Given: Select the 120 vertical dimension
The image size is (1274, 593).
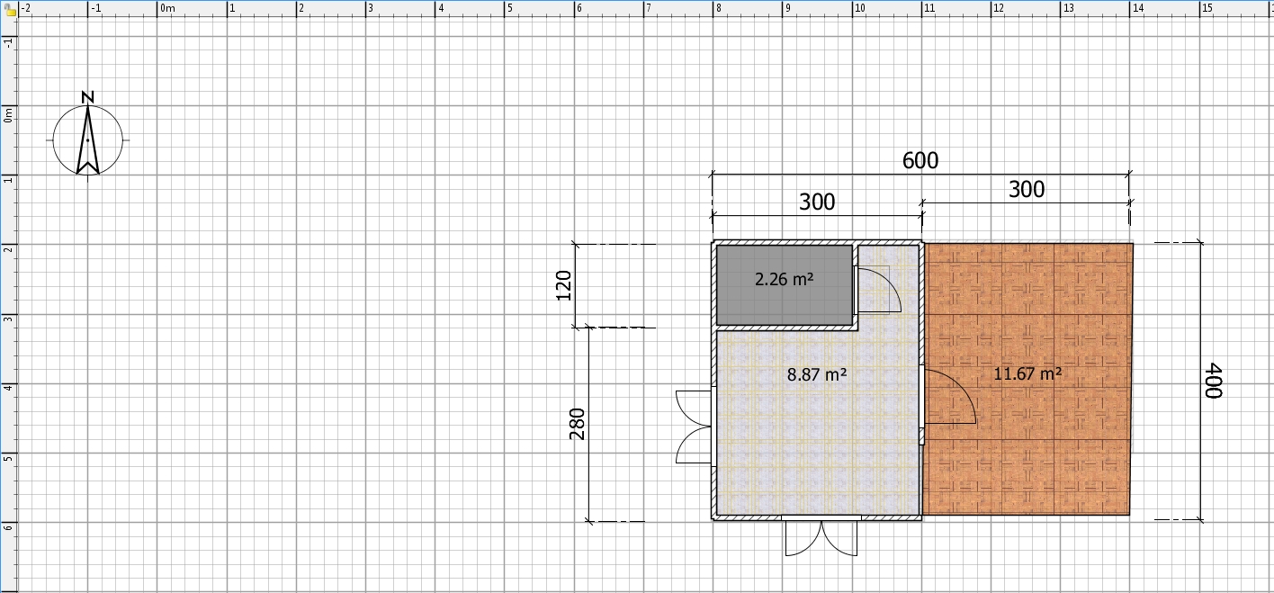Looking at the screenshot, I should click(564, 284).
